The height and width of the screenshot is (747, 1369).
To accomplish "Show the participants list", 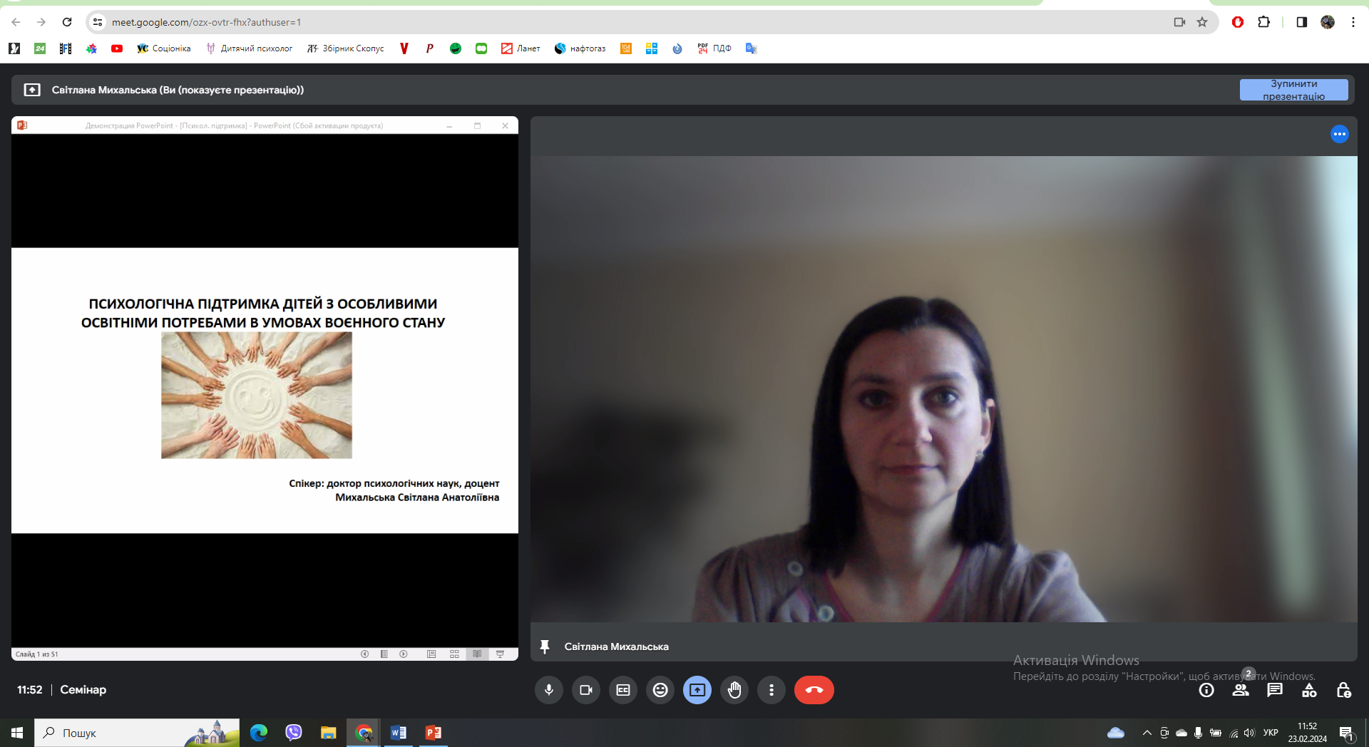I will [x=1241, y=690].
